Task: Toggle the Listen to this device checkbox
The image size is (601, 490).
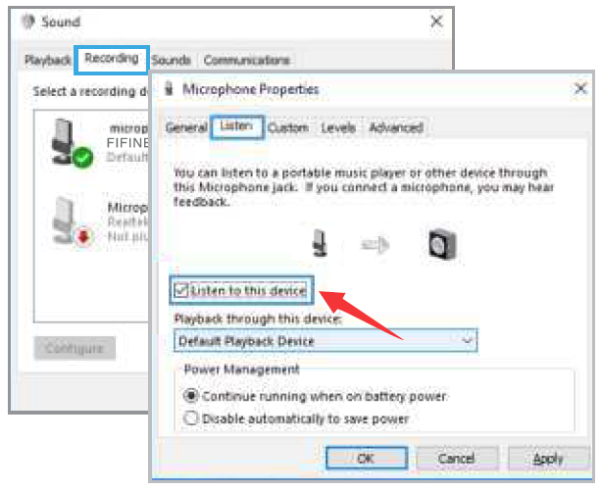Action: 181,290
